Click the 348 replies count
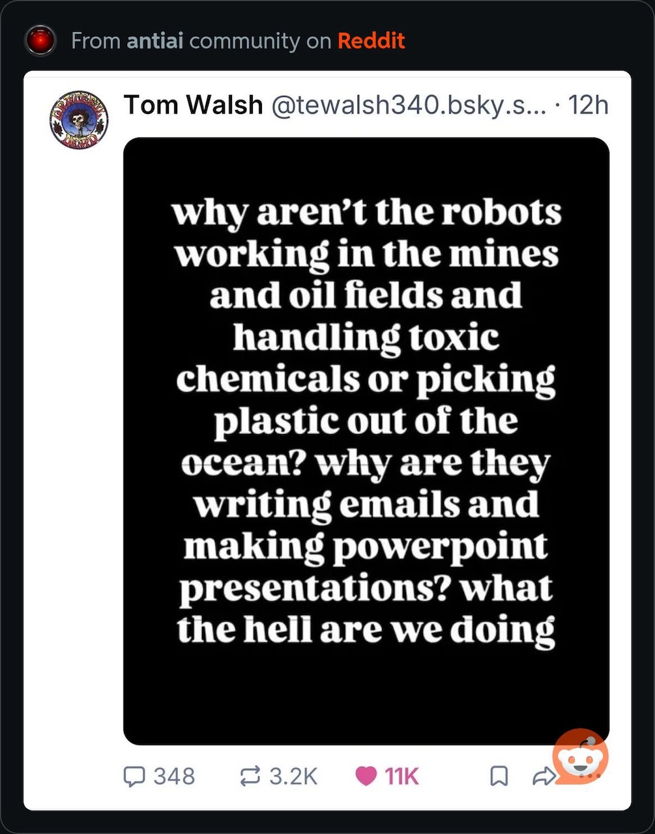Image resolution: width=655 pixels, height=834 pixels. pos(174,776)
